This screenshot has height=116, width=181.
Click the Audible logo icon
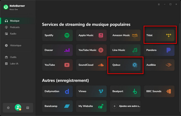(169, 65)
